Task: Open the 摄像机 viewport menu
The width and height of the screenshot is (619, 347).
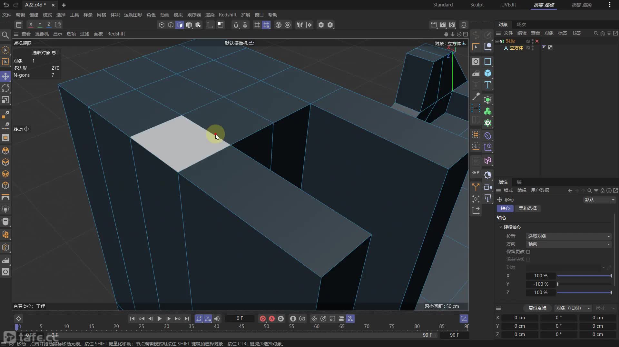Action: pyautogui.click(x=42, y=34)
